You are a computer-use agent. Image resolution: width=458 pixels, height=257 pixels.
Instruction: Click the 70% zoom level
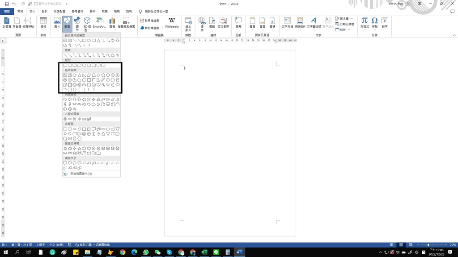(x=453, y=245)
